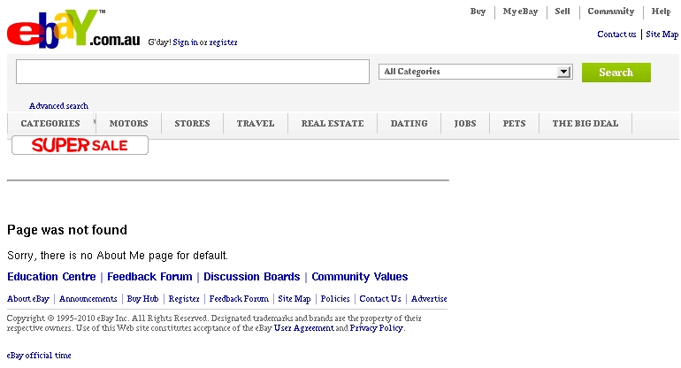
Task: Click the Contact Us footer link
Action: (380, 299)
